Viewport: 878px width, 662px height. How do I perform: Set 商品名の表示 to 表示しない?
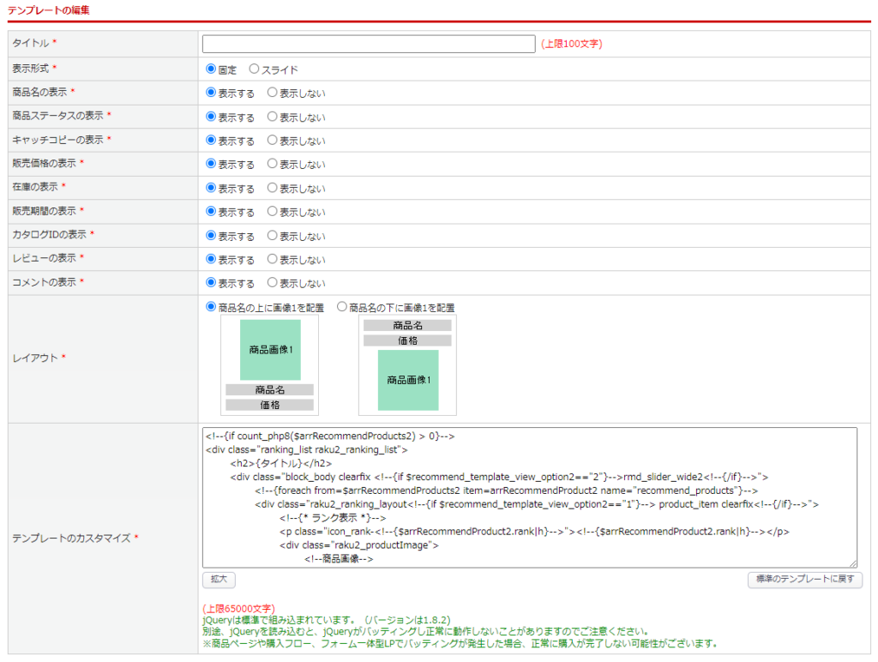(273, 93)
